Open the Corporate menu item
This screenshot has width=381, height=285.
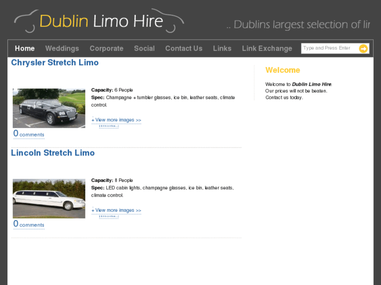106,49
